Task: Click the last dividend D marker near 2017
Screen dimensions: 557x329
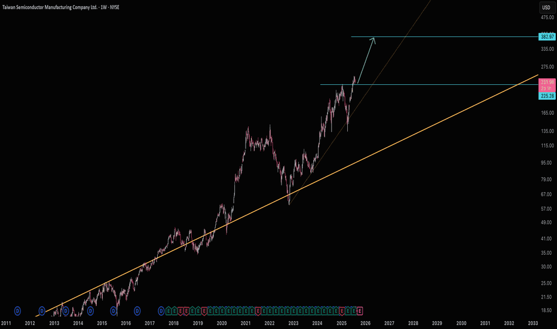Action: (161, 311)
